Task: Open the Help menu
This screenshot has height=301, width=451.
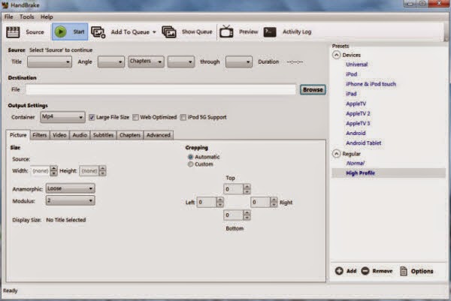Action: tap(47, 17)
